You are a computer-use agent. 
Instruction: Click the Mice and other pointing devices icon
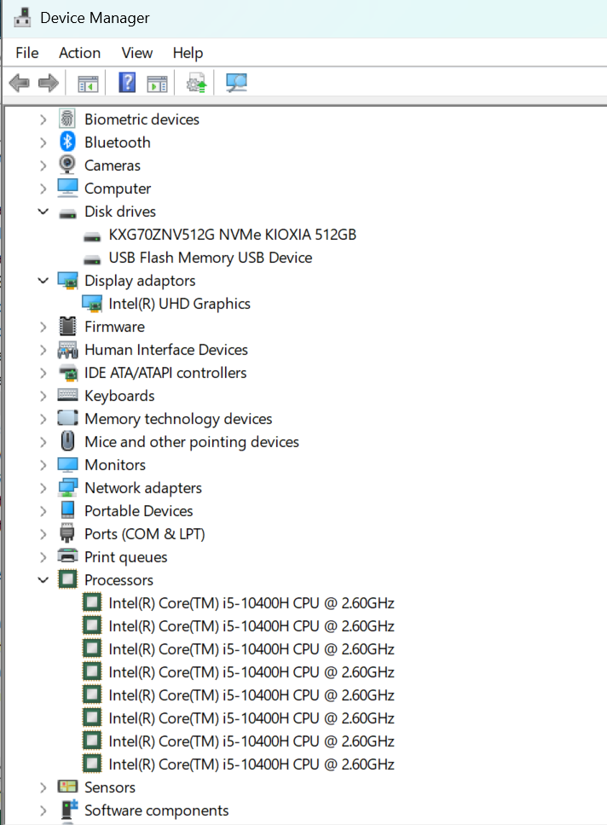(67, 441)
